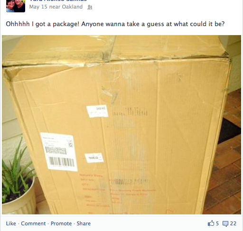Open the cardboard box photo

[x=121, y=125]
